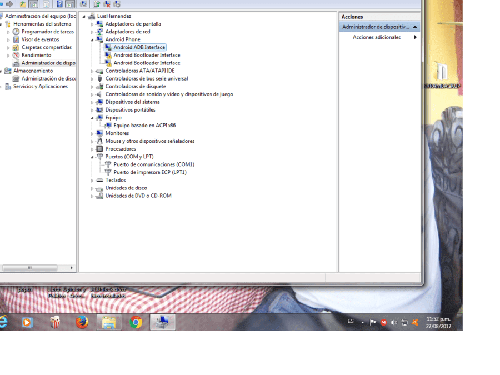This screenshot has width=500, height=375.
Task: Open the NVRAMBACKUP desktop folder
Action: pos(443,76)
